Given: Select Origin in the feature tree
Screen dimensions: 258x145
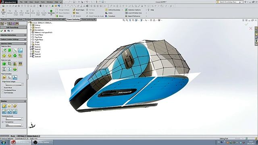Looking at the screenshot, I should pyautogui.click(x=37, y=42).
